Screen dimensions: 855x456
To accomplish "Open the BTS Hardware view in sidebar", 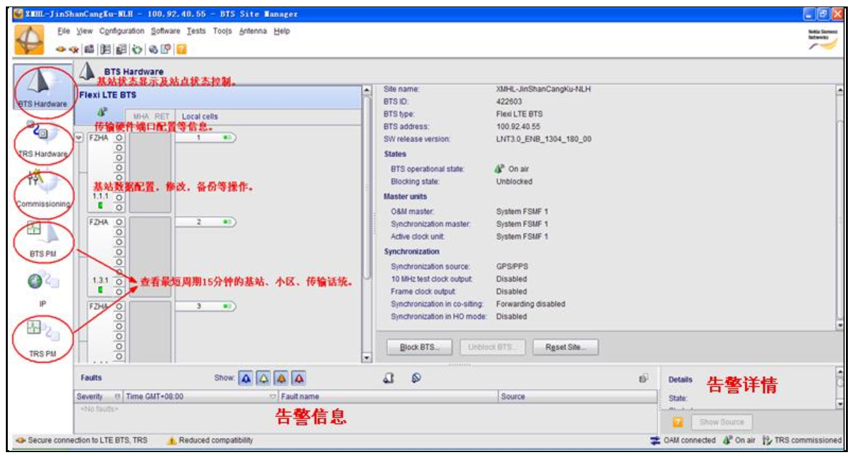I will coord(43,88).
